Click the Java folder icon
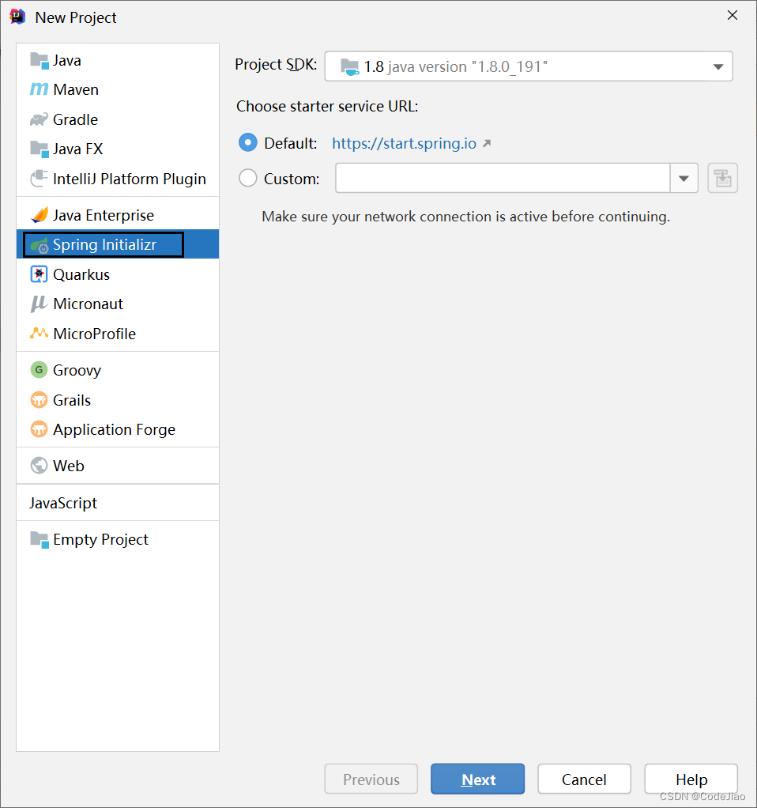 40,61
